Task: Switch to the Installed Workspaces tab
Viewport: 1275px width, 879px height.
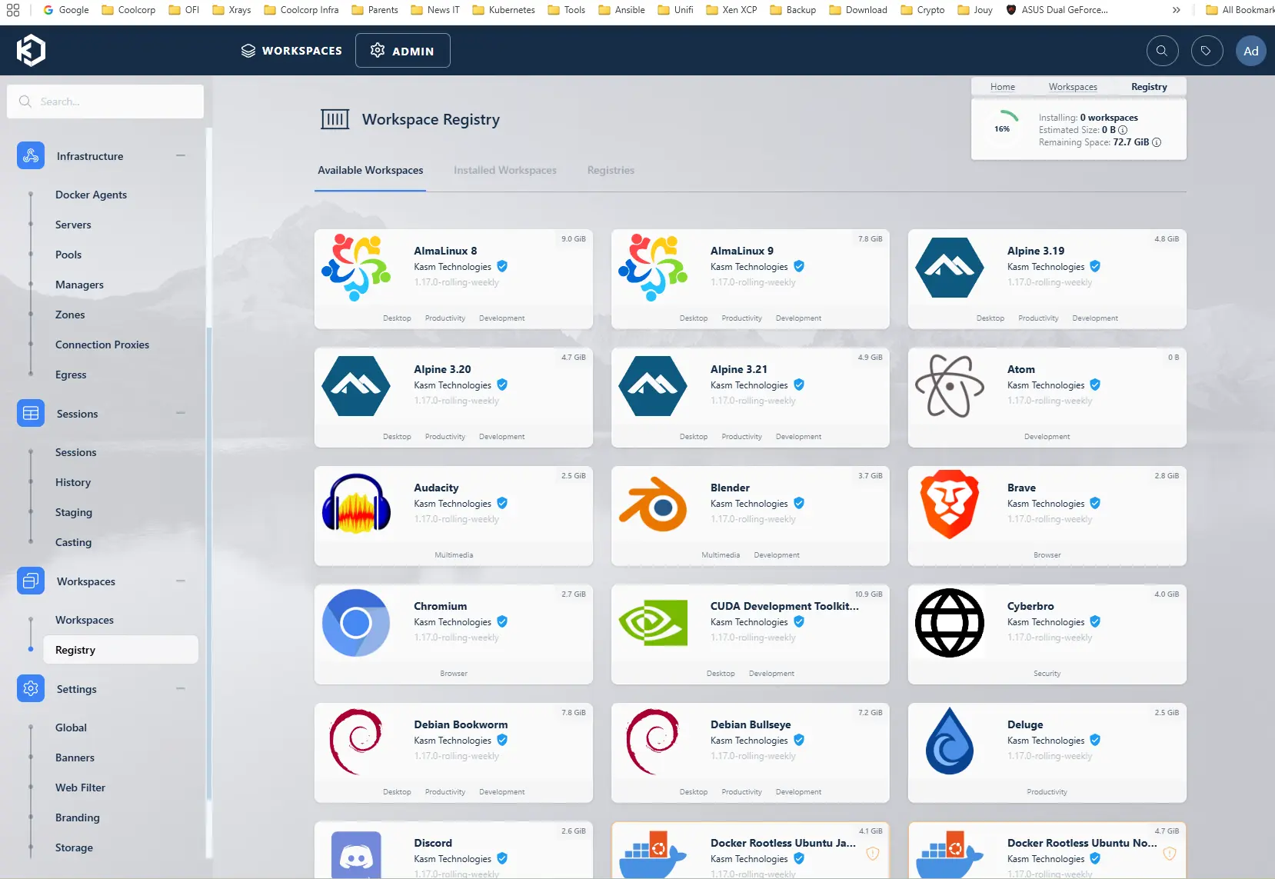Action: point(504,170)
